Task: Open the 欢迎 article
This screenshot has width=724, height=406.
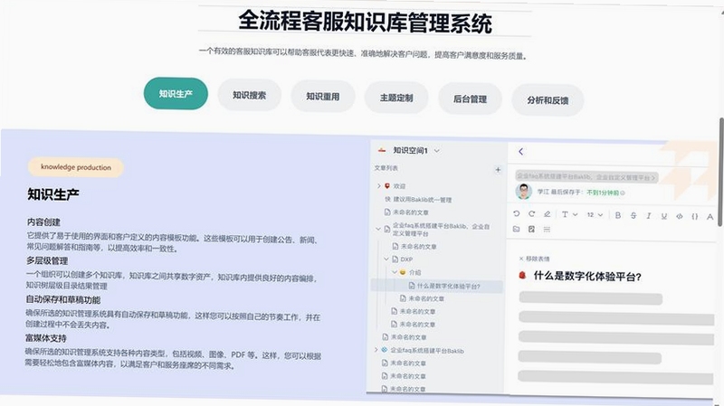Action: click(x=399, y=186)
